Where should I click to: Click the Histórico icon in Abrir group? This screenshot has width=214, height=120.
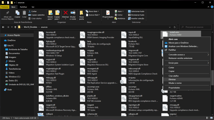(x=115, y=18)
